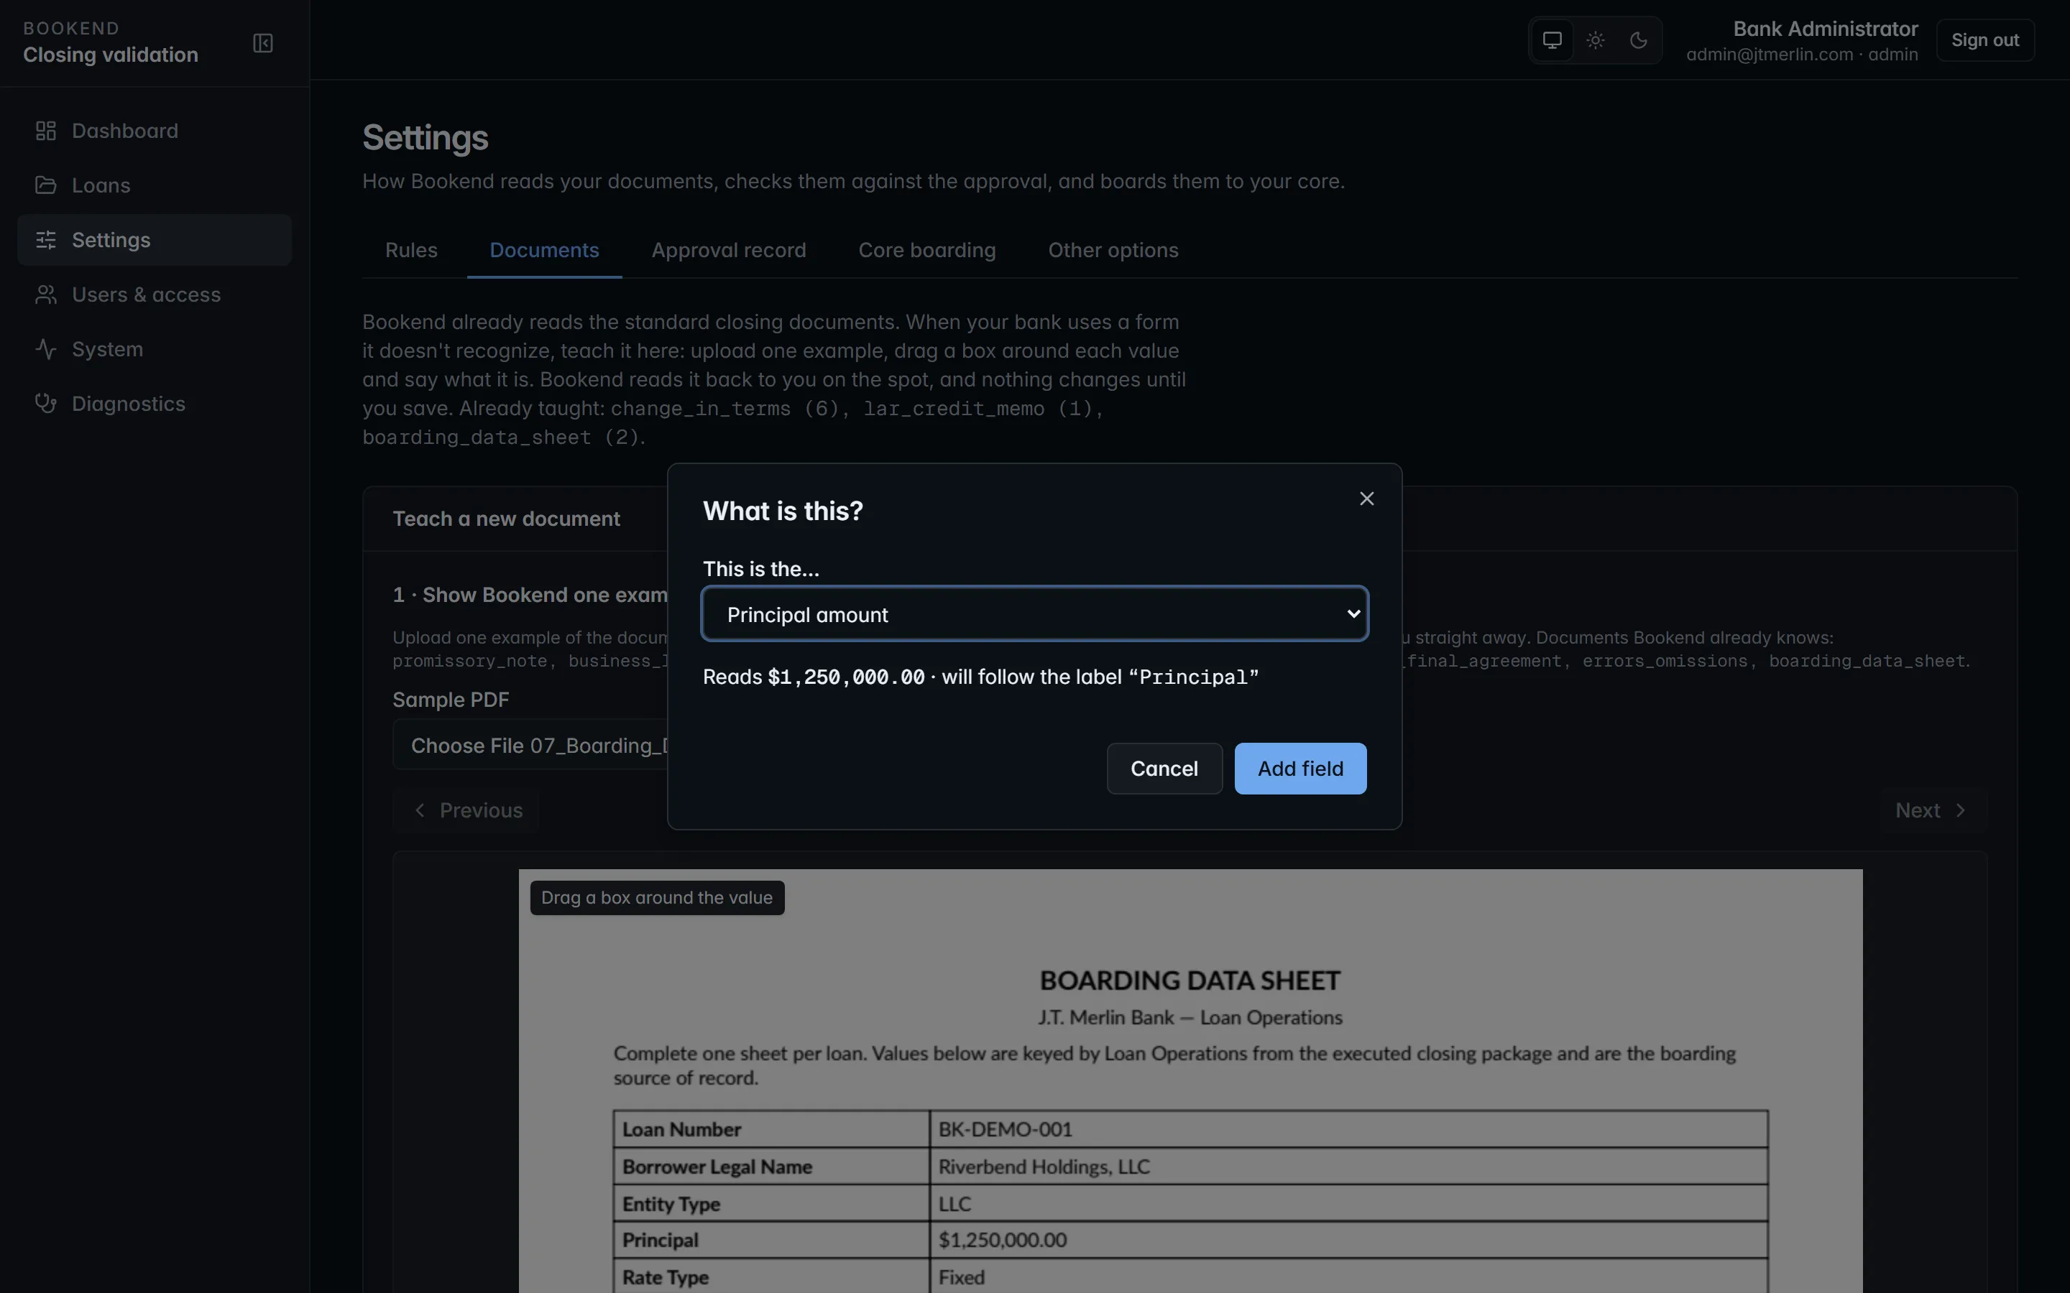Screen dimensions: 2070x1293
Task: Click the Diagnostics stethoscope icon
Action: point(45,404)
